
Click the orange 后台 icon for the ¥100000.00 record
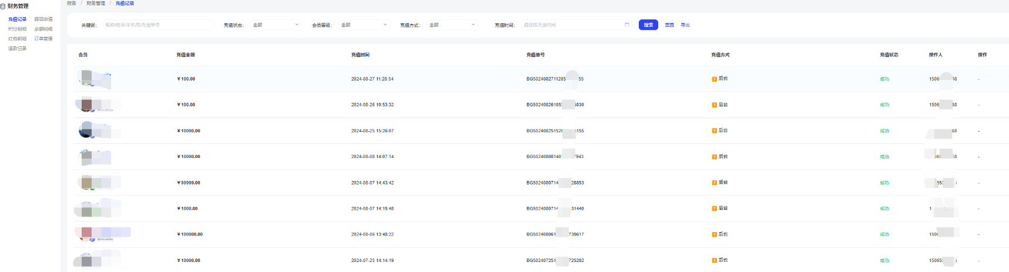(x=714, y=234)
